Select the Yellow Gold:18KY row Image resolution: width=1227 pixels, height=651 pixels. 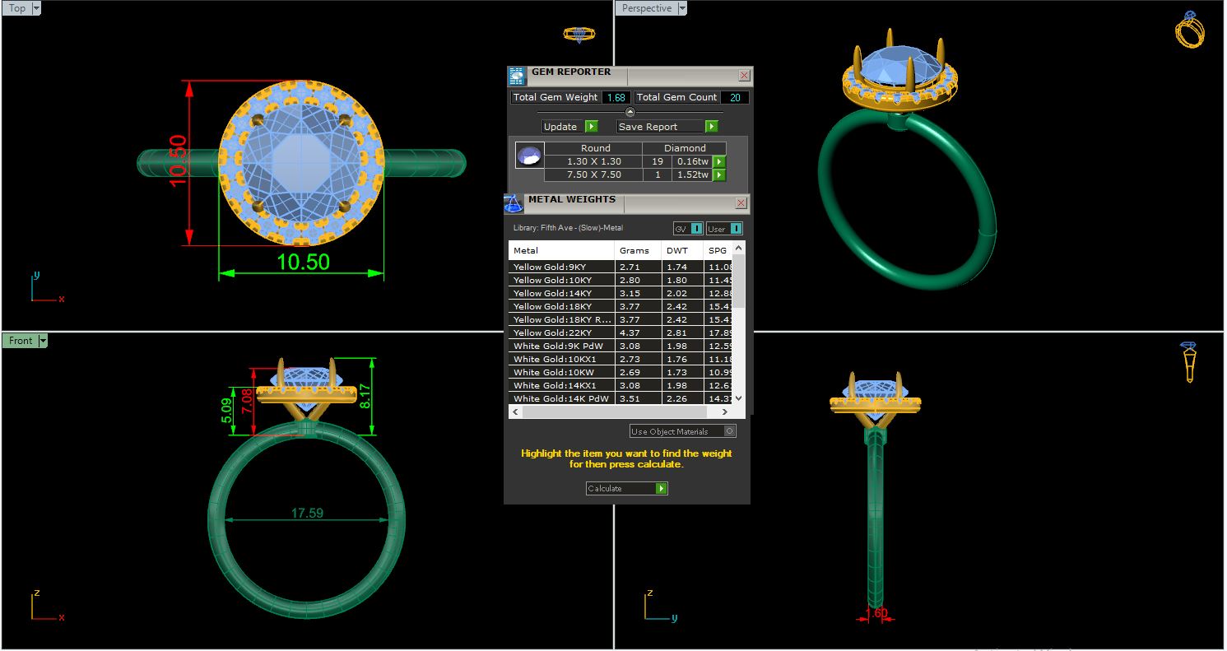pos(620,307)
